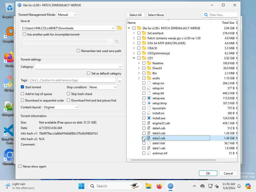Click the qBittorrent icon in the title bar
Image resolution: width=256 pixels, height=192 pixels.
pyautogui.click(x=19, y=5)
